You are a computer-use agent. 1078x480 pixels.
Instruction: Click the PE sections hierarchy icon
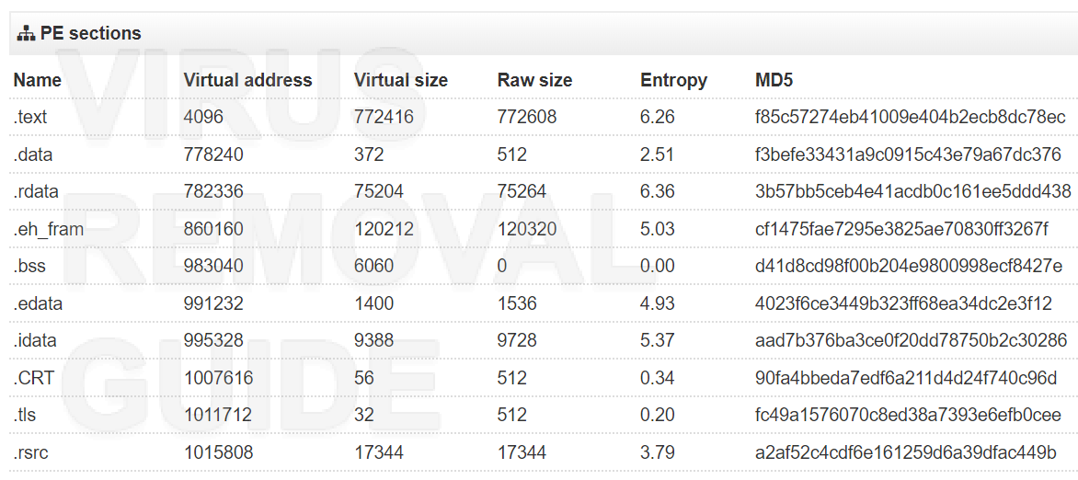[26, 33]
